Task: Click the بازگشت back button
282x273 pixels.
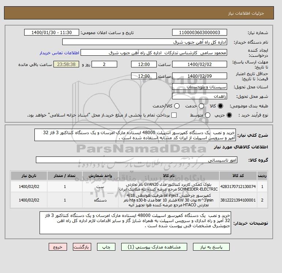Action: point(82,247)
